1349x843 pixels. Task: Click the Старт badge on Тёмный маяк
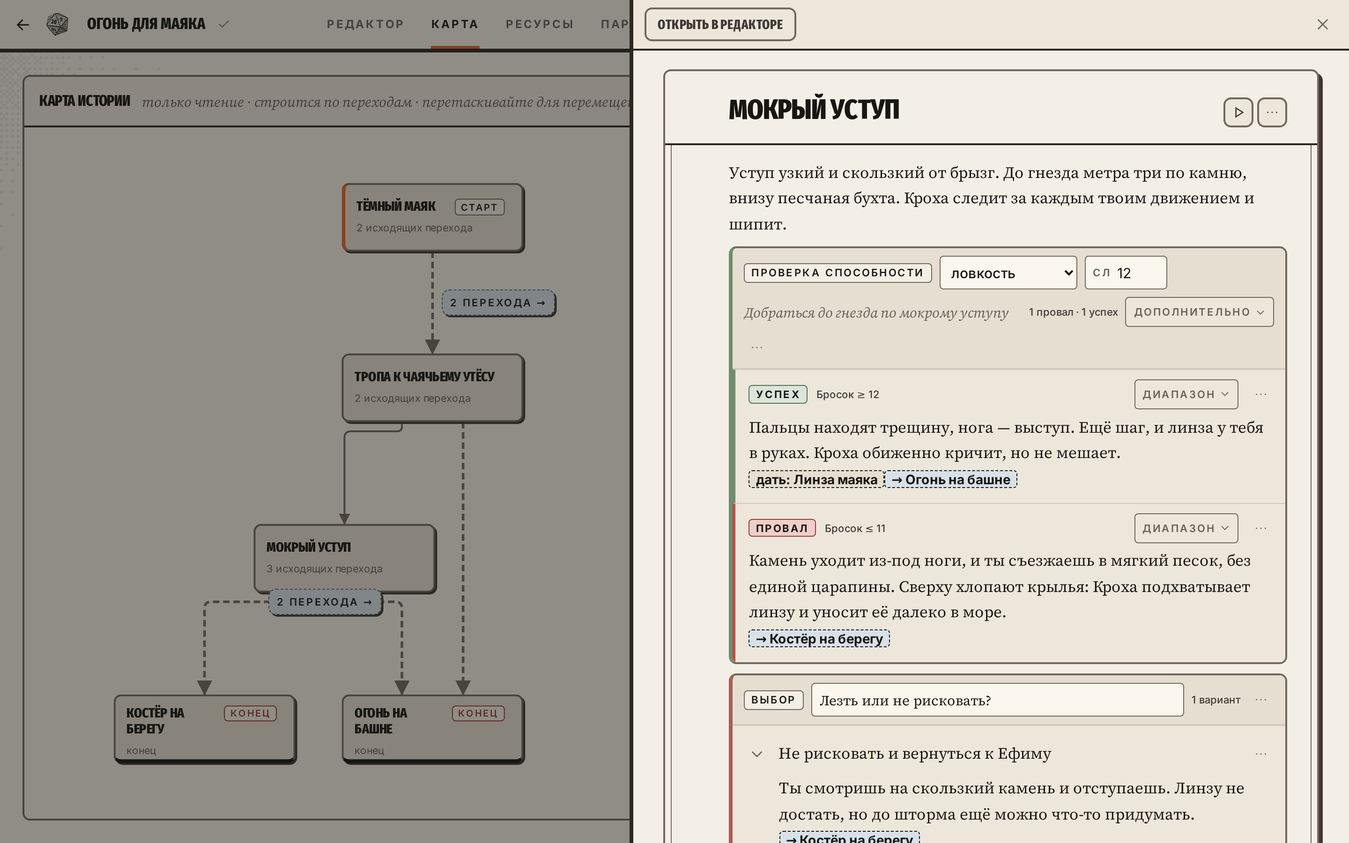tap(479, 207)
